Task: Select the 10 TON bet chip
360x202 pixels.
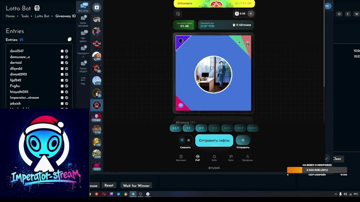Action: (x=214, y=128)
